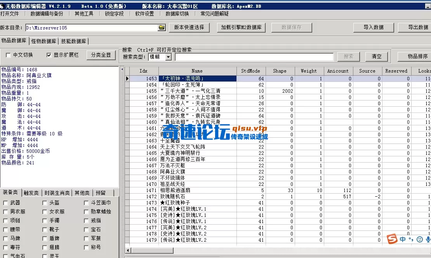The image size is (431, 258).
Task: Click the microphone icon in the system tray
Action: coord(428,239)
